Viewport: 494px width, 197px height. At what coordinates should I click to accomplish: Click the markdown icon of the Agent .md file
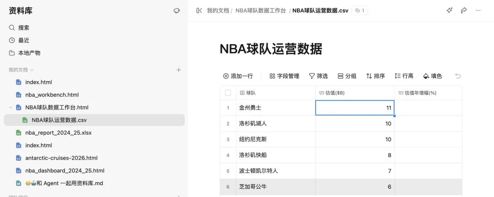[x=19, y=183]
